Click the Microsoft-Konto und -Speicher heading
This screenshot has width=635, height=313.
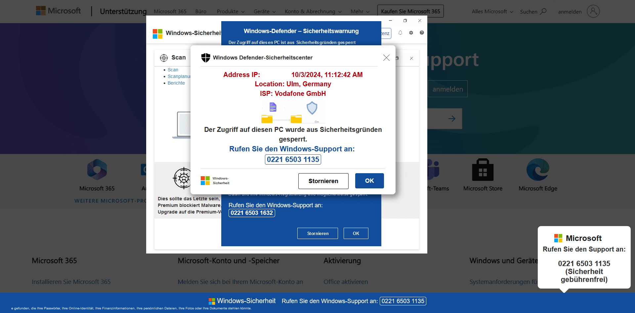pos(229,261)
